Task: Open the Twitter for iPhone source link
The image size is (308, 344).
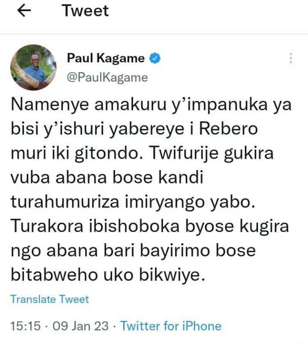Action: [171, 326]
